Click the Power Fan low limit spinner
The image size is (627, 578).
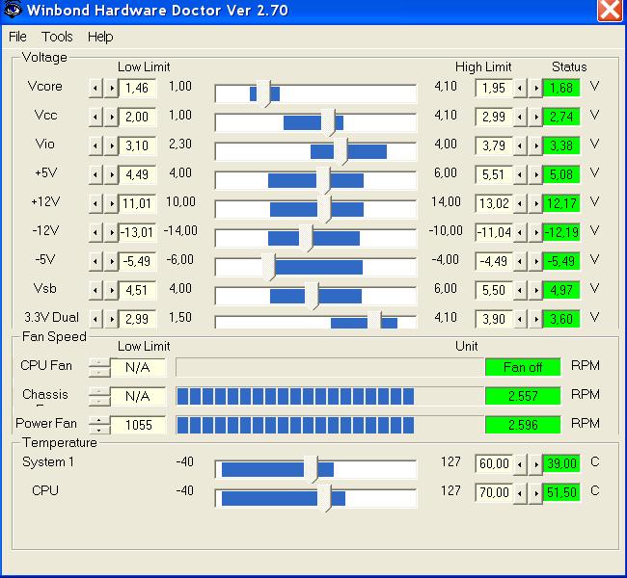[99, 425]
